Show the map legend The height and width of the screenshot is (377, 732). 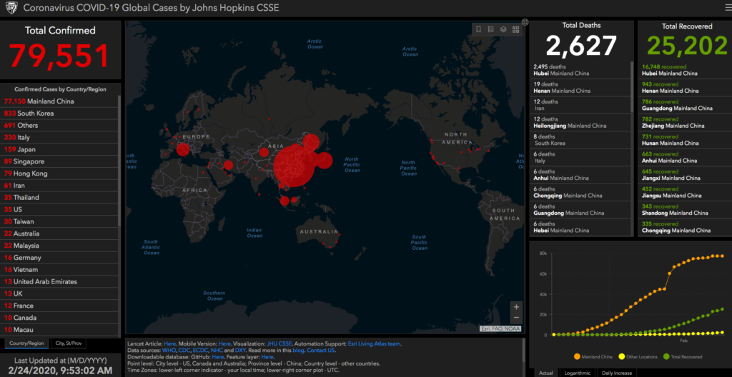tap(490, 29)
